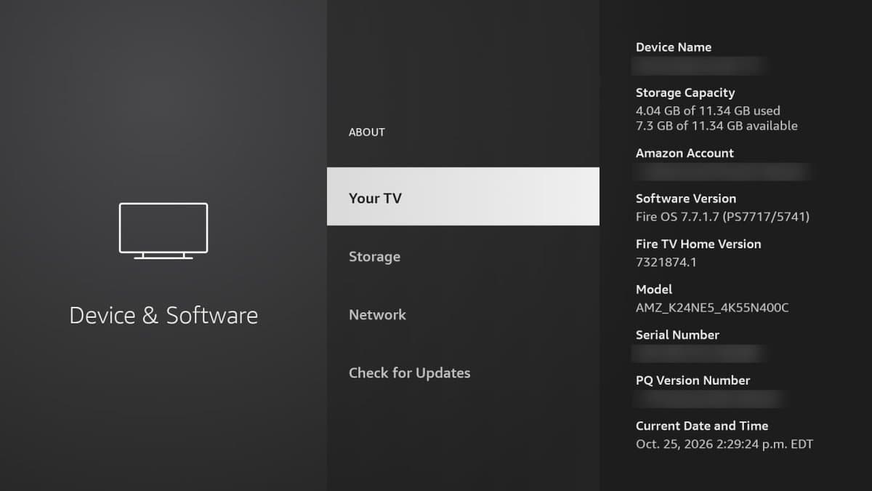872x491 pixels.
Task: Click the Serial Number label
Action: (677, 335)
